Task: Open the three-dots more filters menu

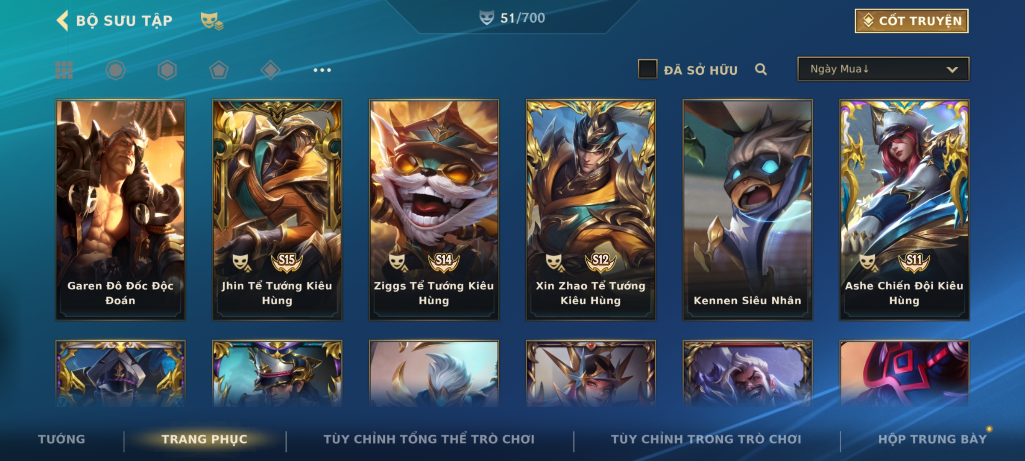Action: pos(322,70)
